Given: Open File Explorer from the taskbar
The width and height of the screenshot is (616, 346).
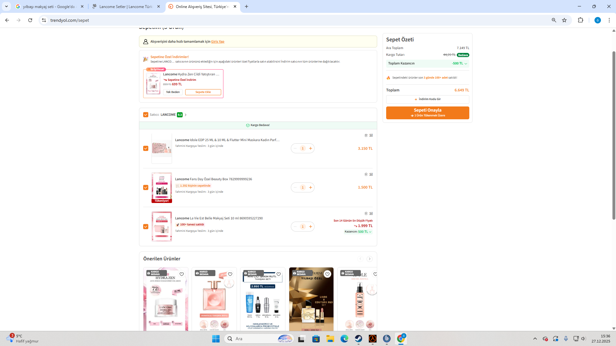Looking at the screenshot, I should click(x=330, y=339).
